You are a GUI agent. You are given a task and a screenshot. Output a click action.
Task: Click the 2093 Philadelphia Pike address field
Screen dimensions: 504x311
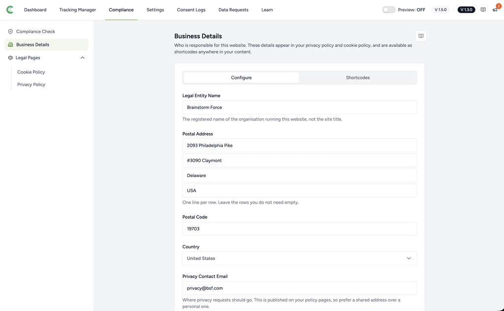[299, 145]
